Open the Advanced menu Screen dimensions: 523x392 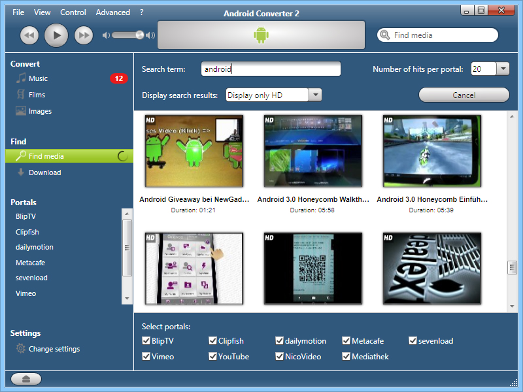112,12
